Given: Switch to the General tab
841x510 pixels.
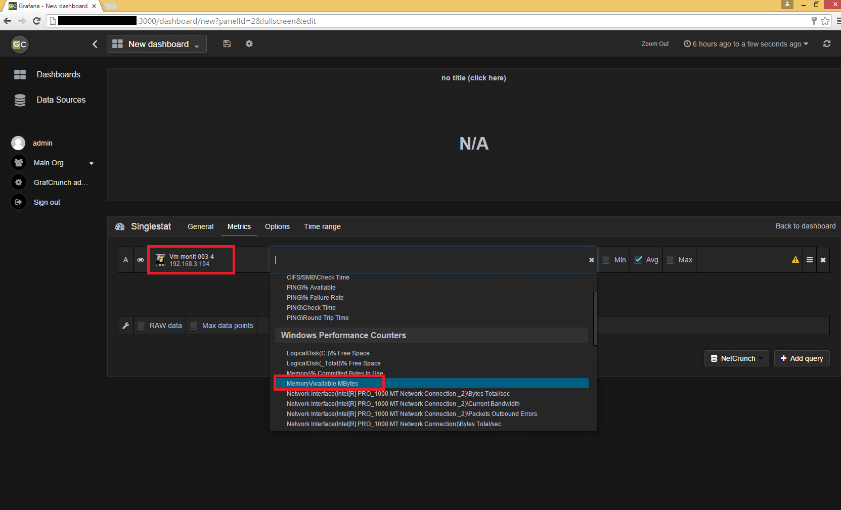Looking at the screenshot, I should (200, 226).
